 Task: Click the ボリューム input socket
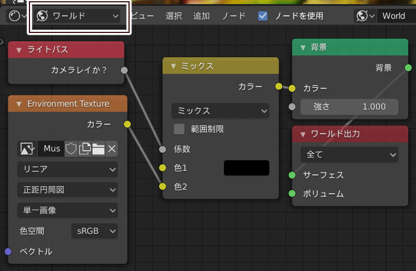pyautogui.click(x=292, y=194)
